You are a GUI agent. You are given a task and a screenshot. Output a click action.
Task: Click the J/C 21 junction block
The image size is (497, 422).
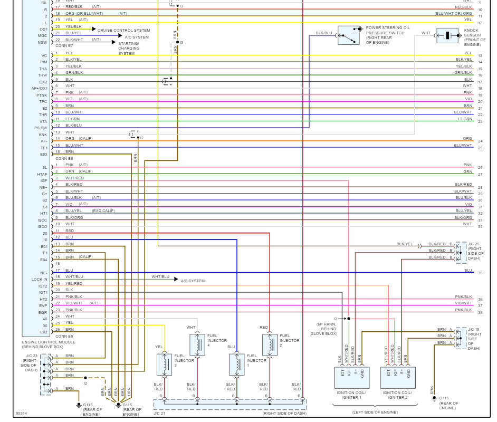(230, 405)
